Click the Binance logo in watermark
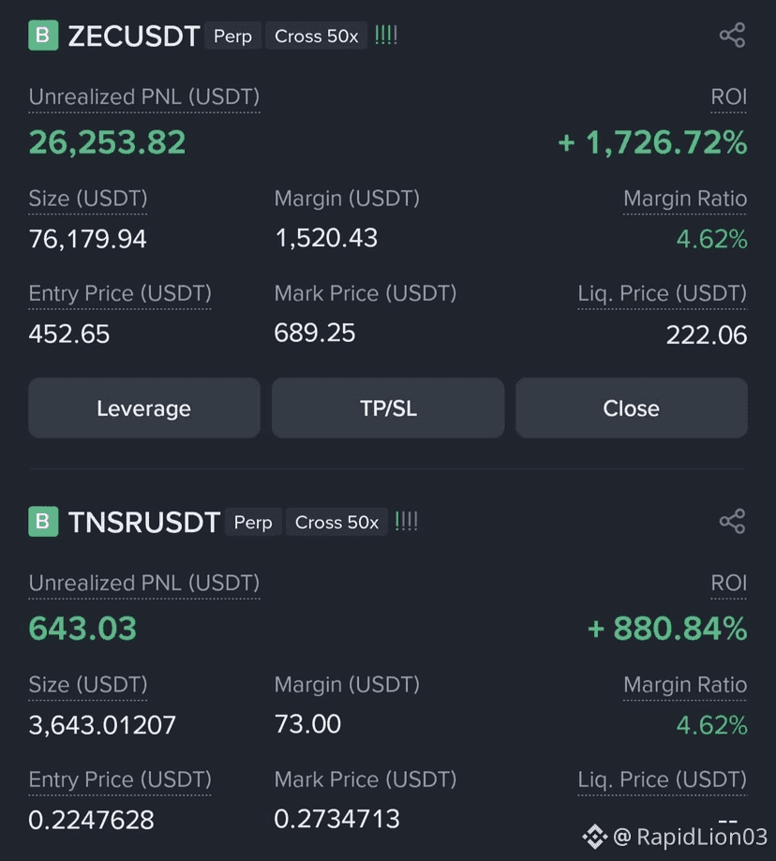This screenshot has width=776, height=861. [x=595, y=837]
